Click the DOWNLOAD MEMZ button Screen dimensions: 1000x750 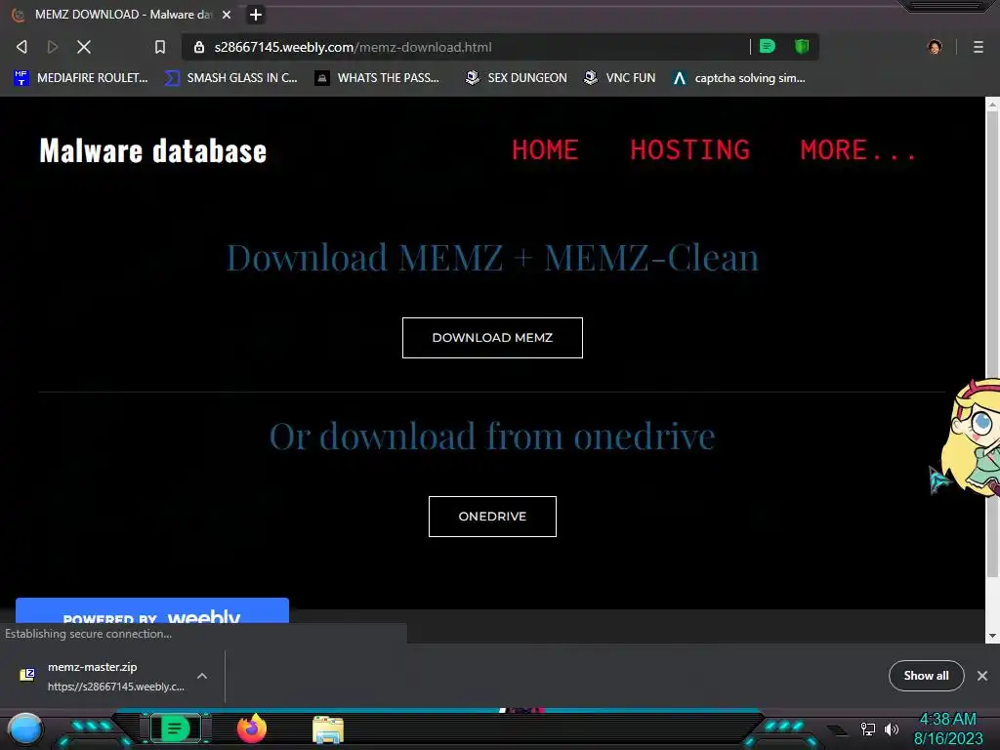click(x=492, y=337)
